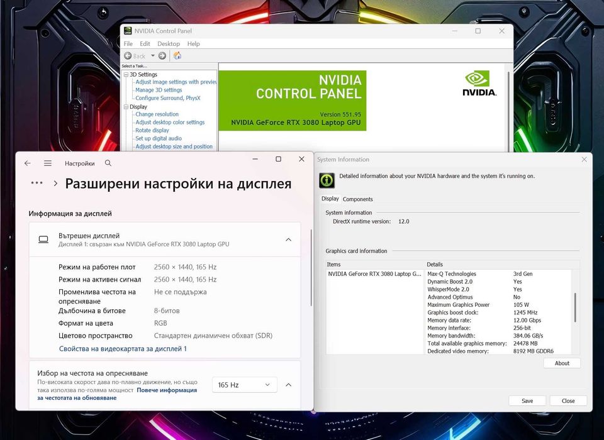Collapse the 3D Settings tree node
604x440 pixels.
tap(126, 75)
